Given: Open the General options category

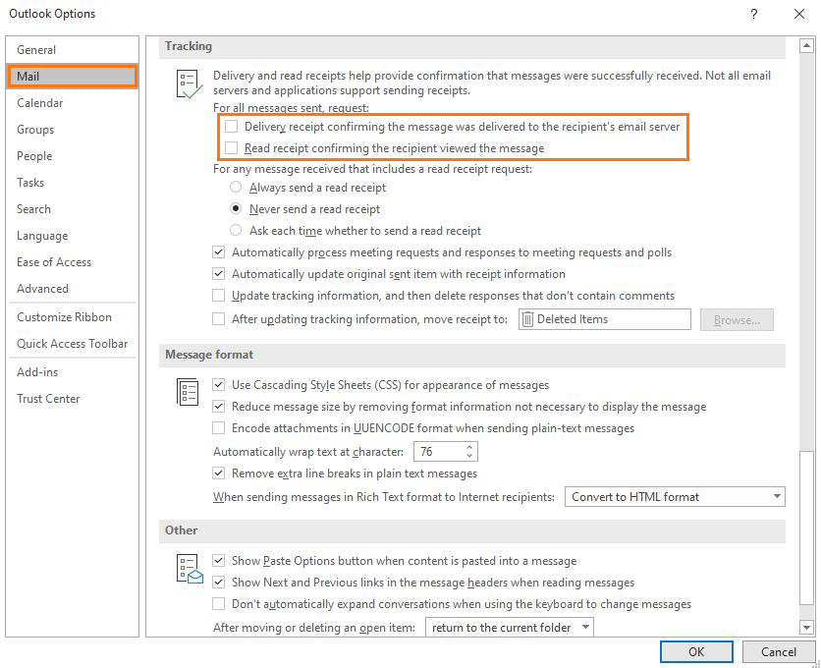Looking at the screenshot, I should [73, 50].
